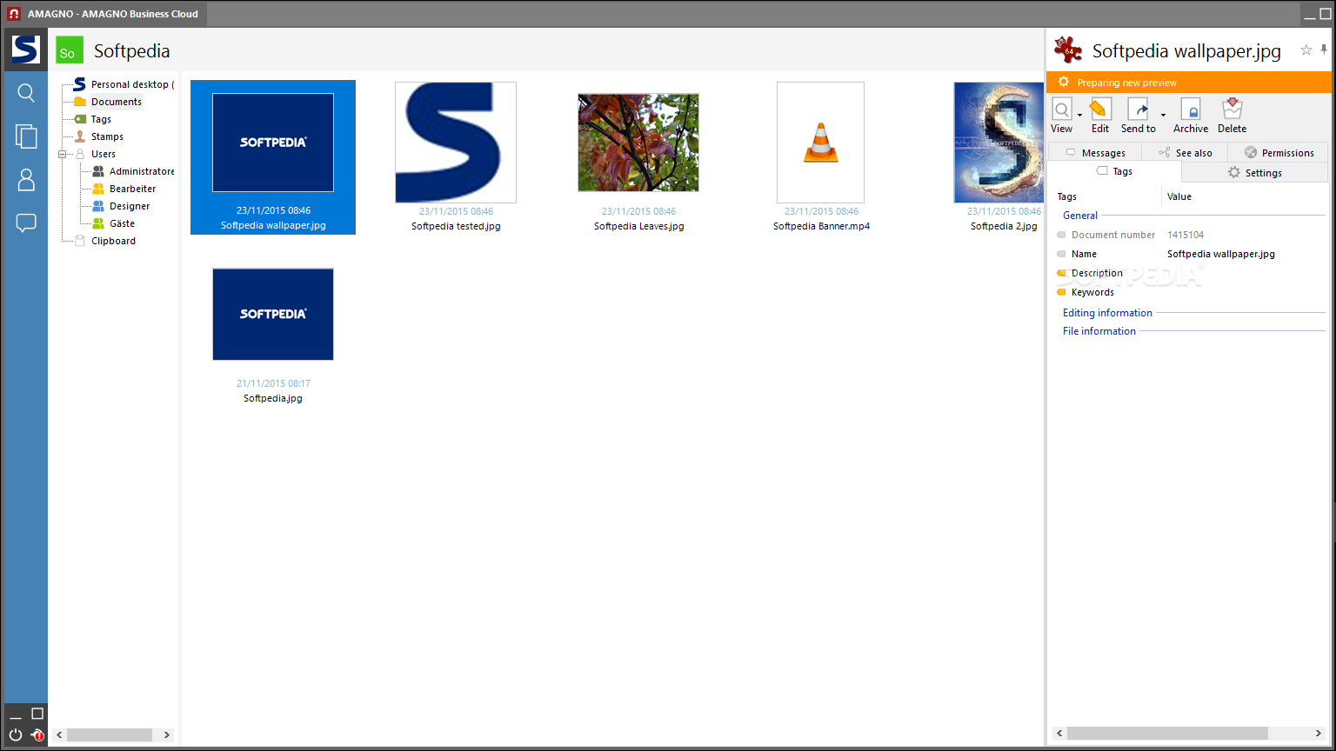1336x751 pixels.
Task: Click the sidebar maximize square at bottom left
Action: click(x=37, y=714)
